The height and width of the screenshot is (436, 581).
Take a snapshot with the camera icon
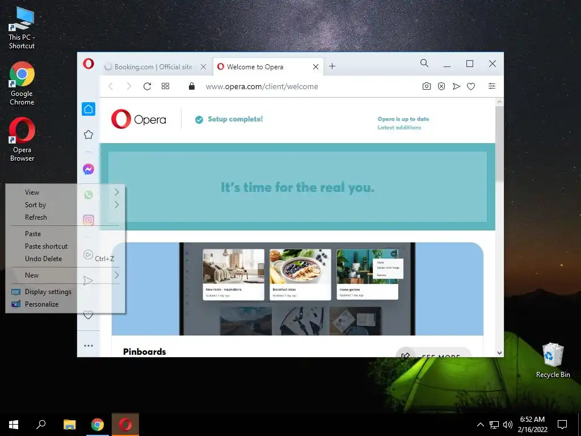(x=427, y=86)
